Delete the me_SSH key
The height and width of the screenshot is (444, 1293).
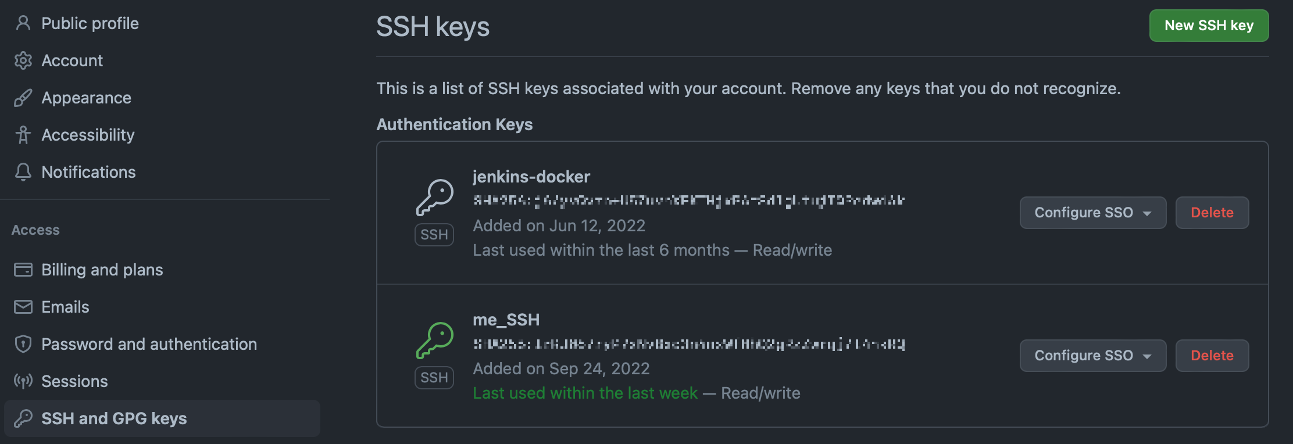point(1212,356)
